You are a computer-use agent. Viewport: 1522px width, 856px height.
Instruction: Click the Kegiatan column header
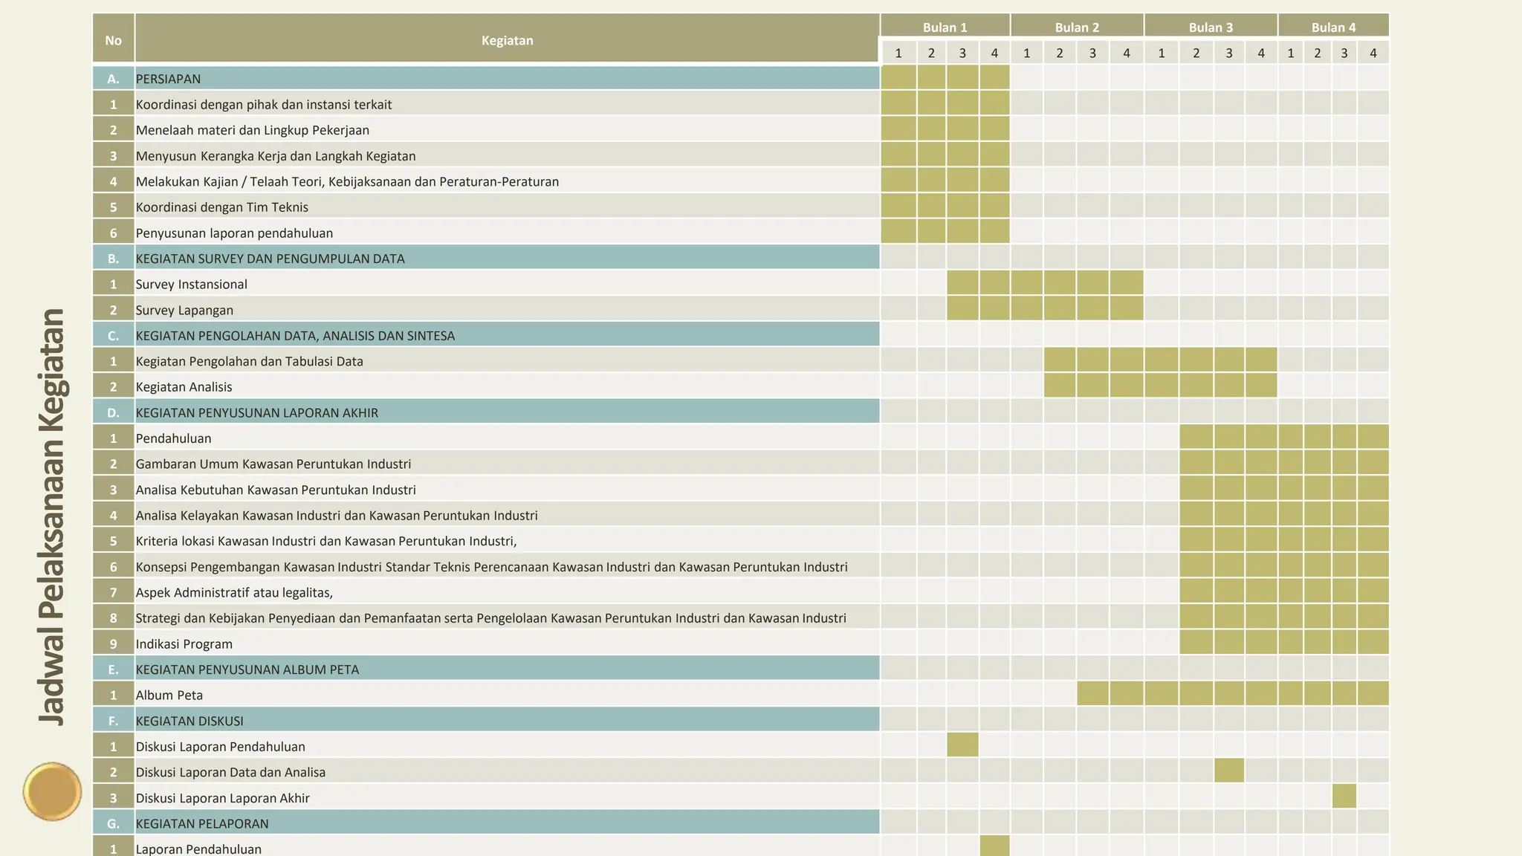pos(507,40)
